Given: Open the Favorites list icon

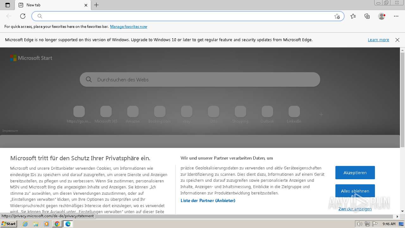Looking at the screenshot, I should tap(353, 16).
